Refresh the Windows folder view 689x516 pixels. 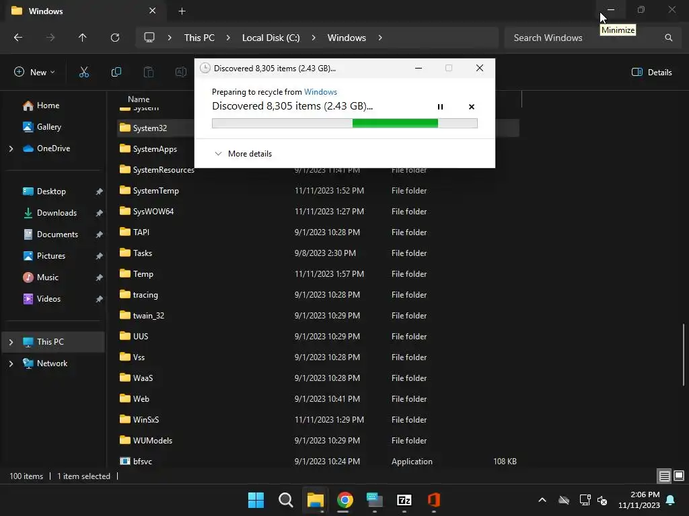[115, 38]
